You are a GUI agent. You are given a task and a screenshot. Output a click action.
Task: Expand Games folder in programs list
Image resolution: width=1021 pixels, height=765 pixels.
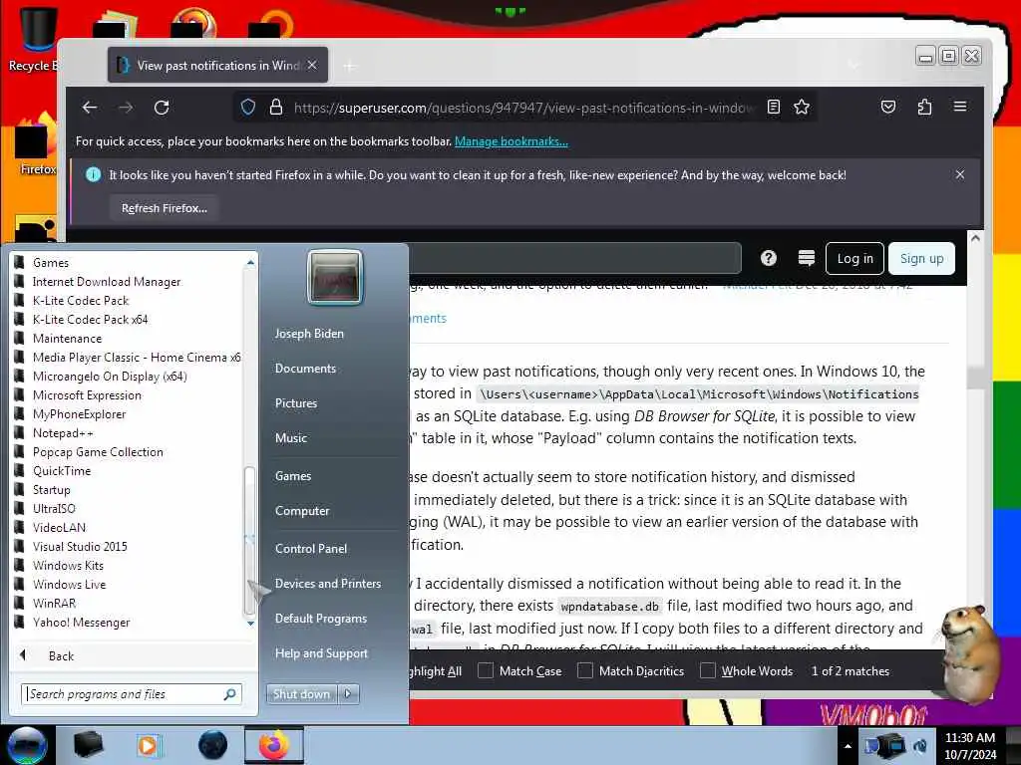click(x=50, y=263)
